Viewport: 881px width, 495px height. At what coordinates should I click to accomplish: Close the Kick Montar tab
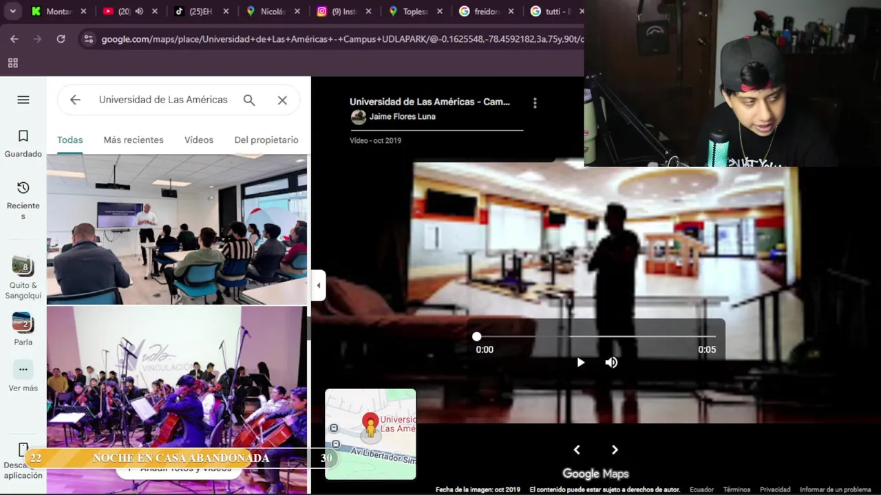[83, 12]
